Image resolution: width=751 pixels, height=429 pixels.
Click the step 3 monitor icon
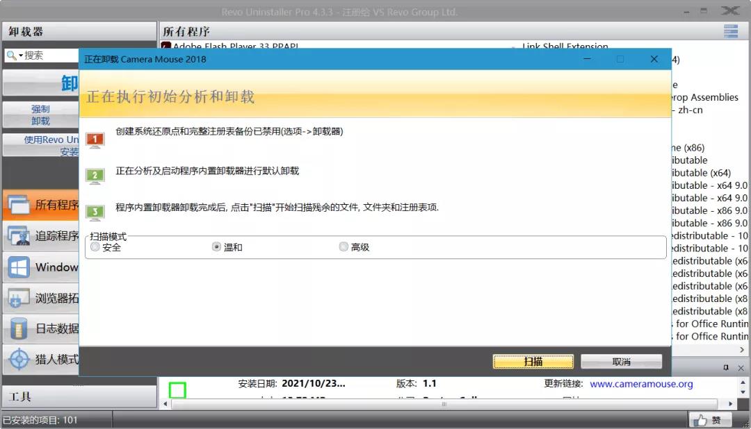click(x=95, y=212)
